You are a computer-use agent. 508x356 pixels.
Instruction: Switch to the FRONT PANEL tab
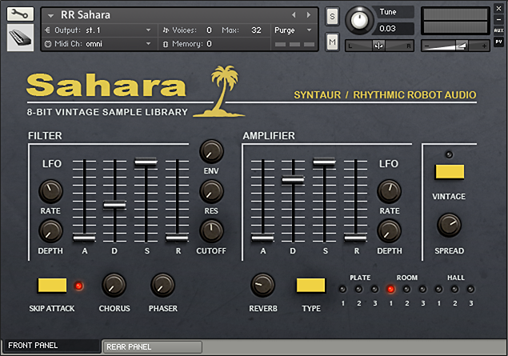(x=51, y=346)
